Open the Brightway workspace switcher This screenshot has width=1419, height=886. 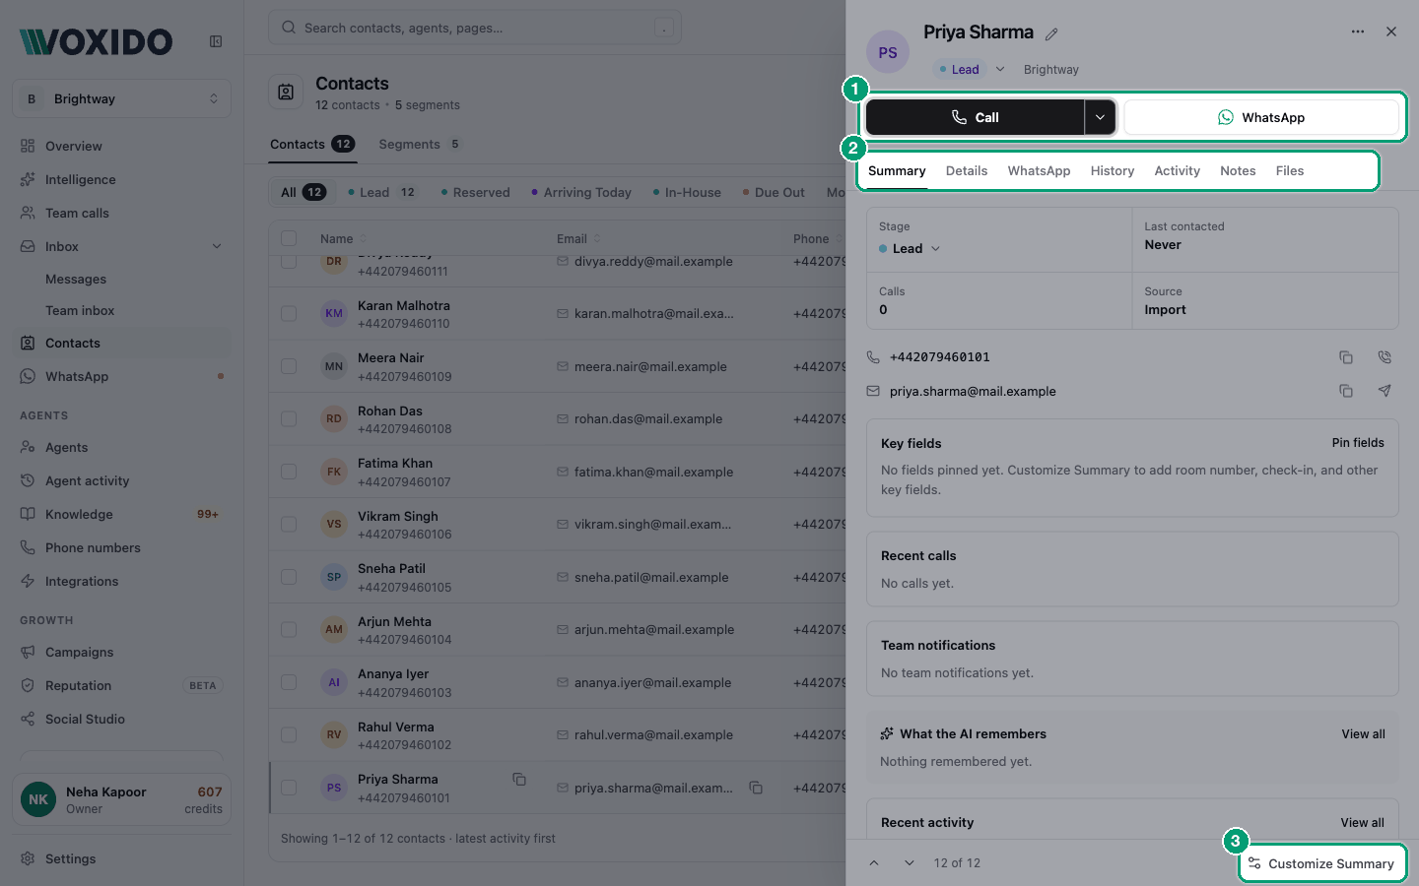[x=122, y=98]
